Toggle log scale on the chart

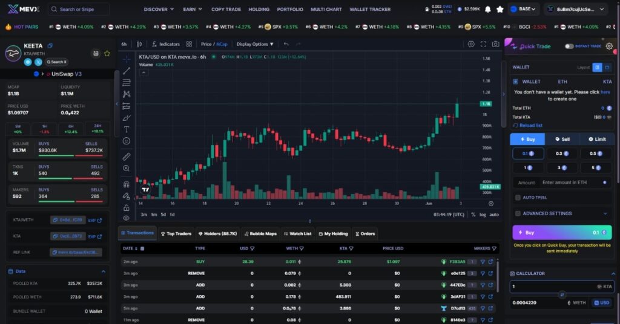click(483, 215)
